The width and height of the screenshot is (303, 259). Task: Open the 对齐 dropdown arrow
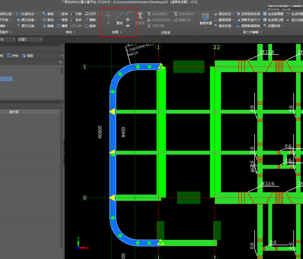(x=98, y=14)
